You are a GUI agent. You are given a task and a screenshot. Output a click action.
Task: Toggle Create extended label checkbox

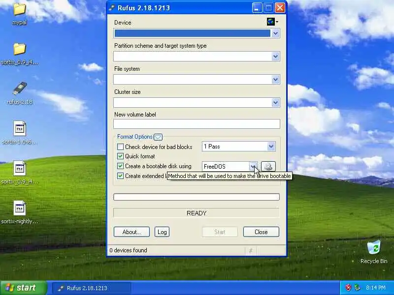[x=120, y=176]
